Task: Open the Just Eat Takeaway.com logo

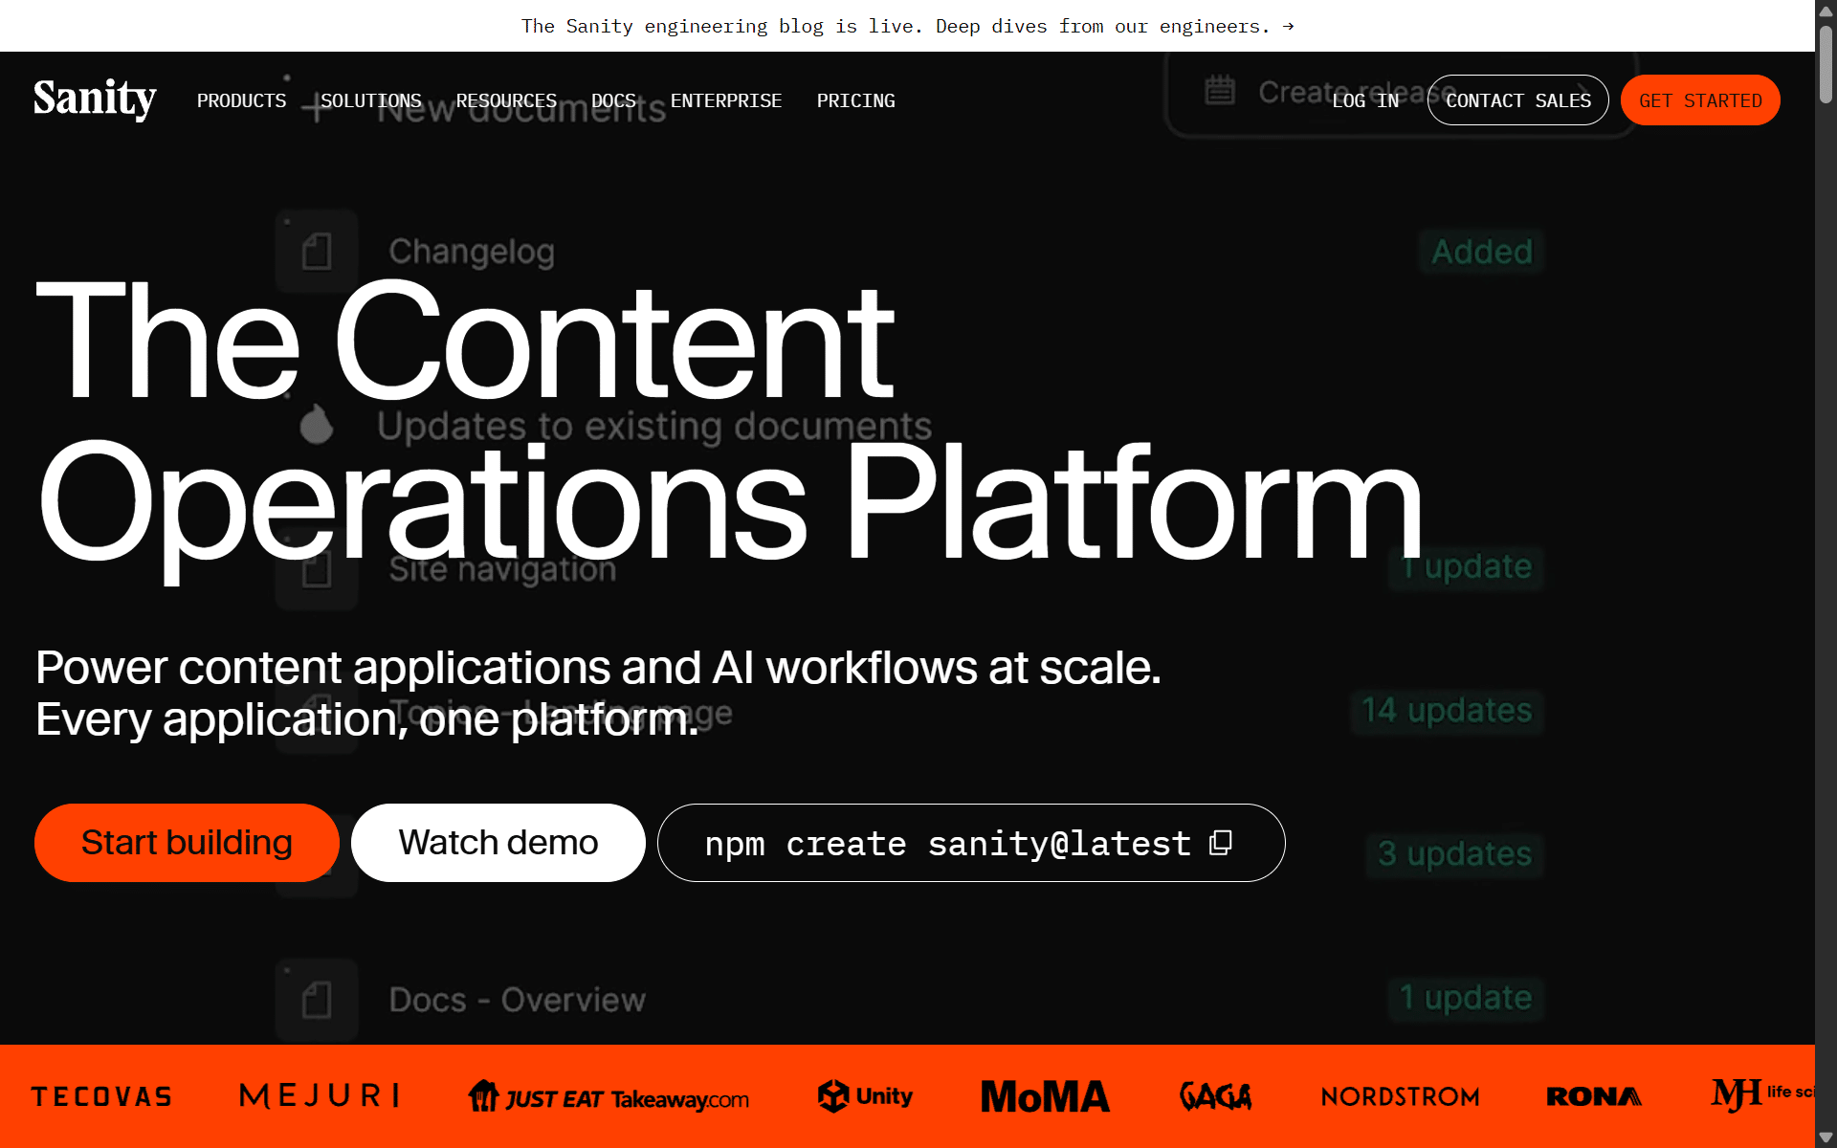Action: point(609,1096)
